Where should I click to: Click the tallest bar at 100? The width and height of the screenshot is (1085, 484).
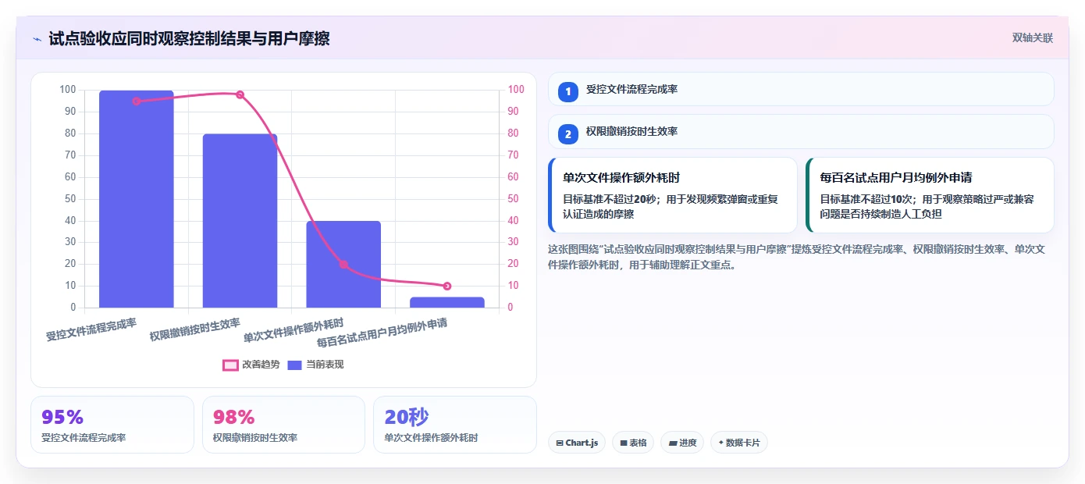tap(137, 199)
